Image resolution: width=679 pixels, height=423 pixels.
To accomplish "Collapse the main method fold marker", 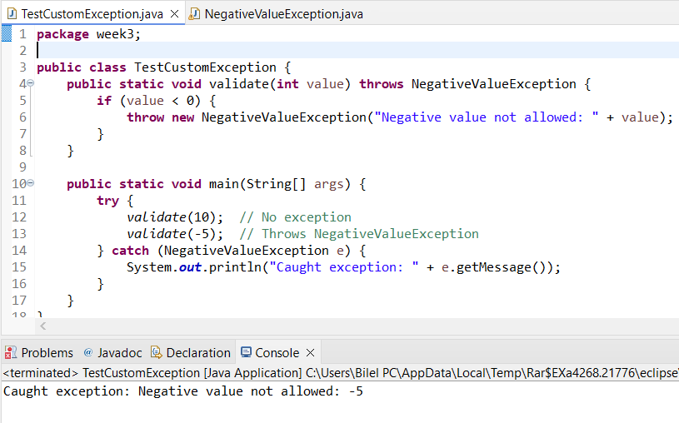I will click(x=31, y=183).
